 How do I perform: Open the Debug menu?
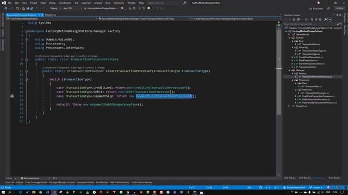click(52, 3)
